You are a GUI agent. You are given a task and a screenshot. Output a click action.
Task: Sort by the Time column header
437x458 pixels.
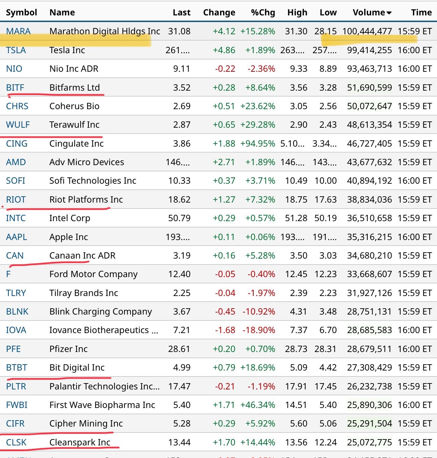click(x=422, y=13)
